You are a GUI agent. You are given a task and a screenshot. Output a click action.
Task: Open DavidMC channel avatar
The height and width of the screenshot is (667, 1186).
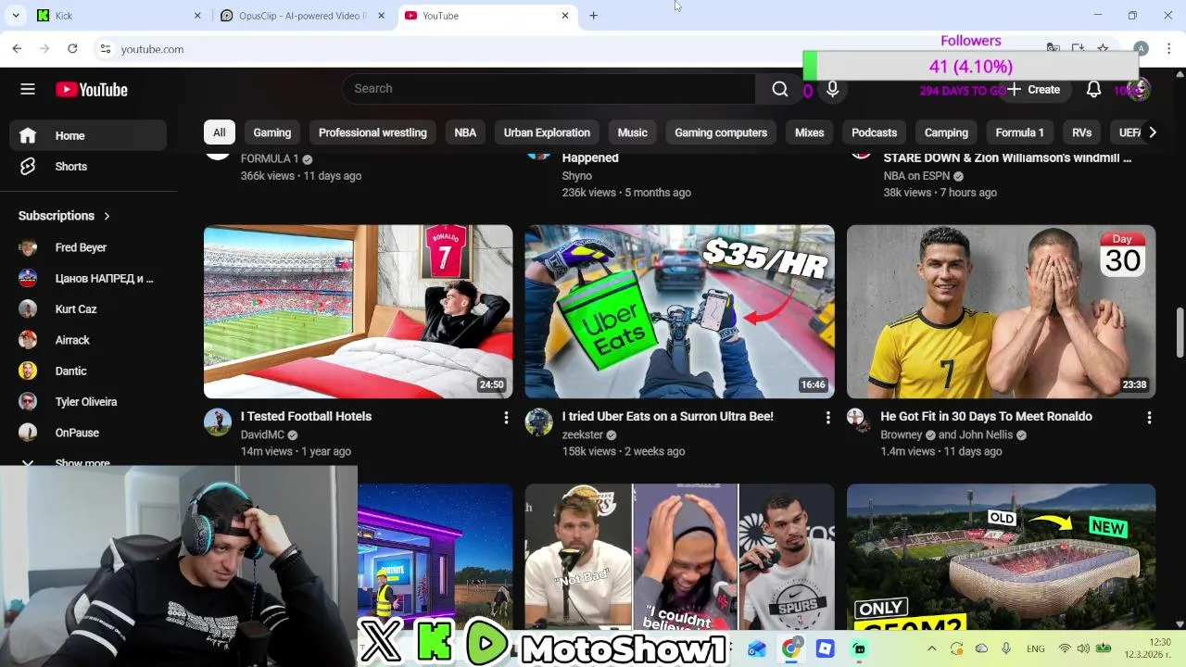tap(218, 422)
